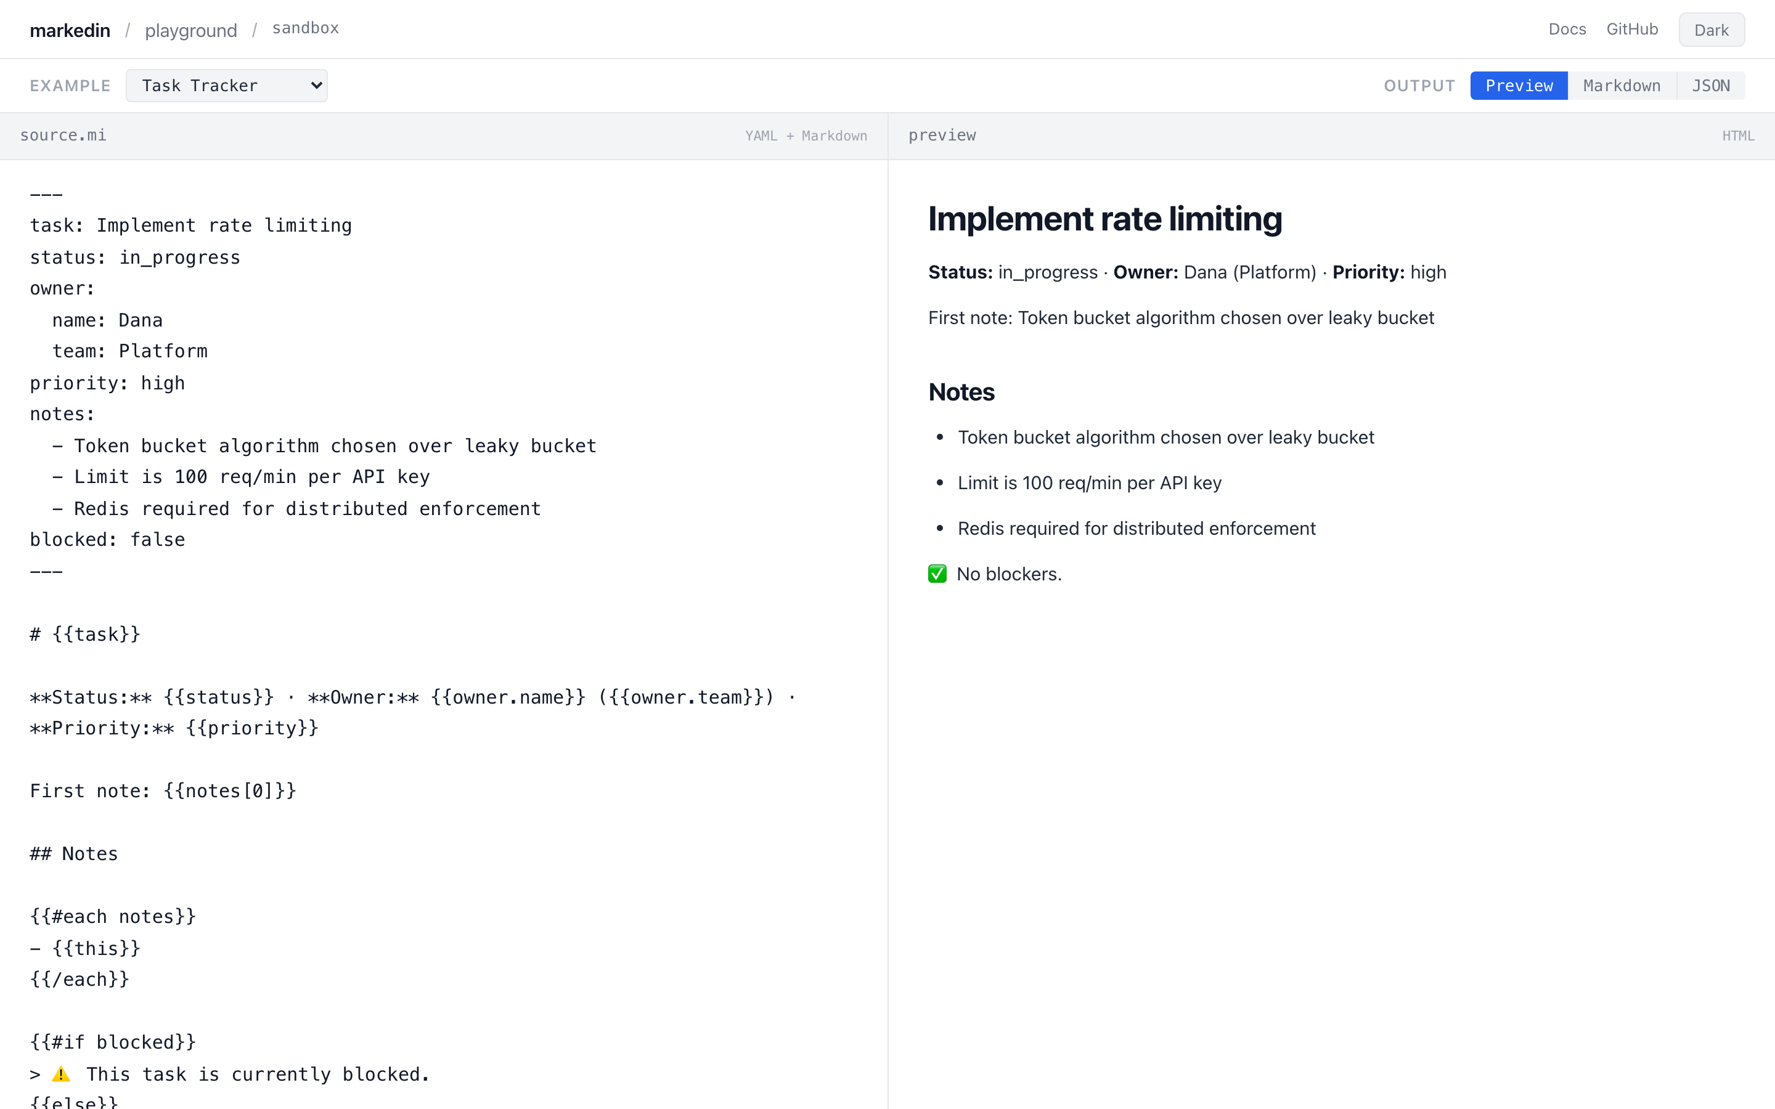This screenshot has width=1775, height=1109.
Task: Click the 'Notes' heading in preview
Action: point(961,392)
